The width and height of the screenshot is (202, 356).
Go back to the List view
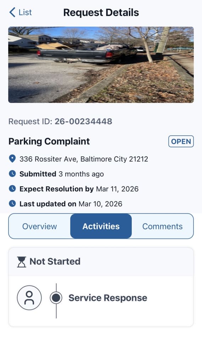coord(21,12)
